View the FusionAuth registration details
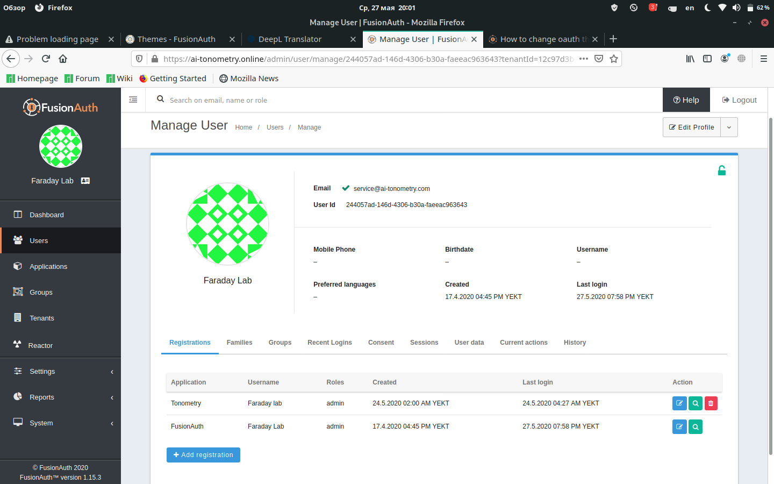This screenshot has width=774, height=484. click(696, 426)
